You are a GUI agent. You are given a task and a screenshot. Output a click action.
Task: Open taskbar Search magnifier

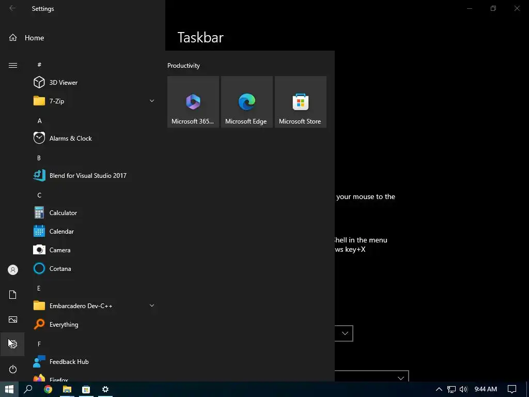[x=28, y=389]
